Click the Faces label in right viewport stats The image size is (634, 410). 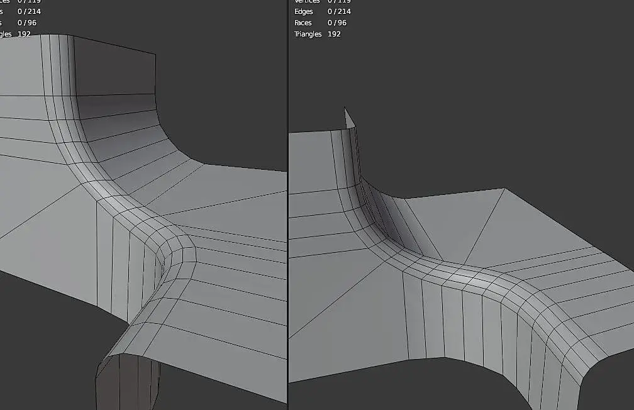click(x=303, y=23)
